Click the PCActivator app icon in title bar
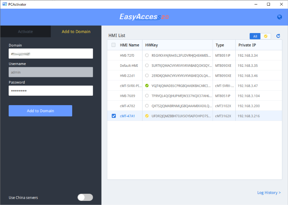Viewport: 288px width, 205px height. [x=5, y=4]
